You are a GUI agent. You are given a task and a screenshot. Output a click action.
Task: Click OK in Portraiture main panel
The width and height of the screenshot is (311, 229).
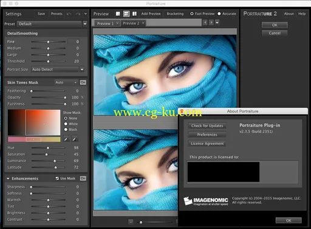tap(275, 25)
